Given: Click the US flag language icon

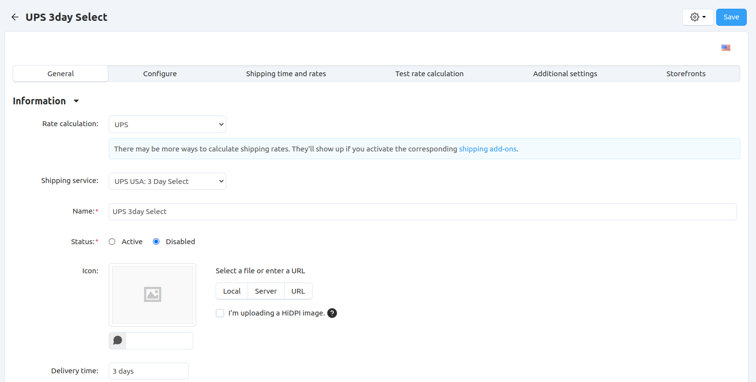Looking at the screenshot, I should pyautogui.click(x=726, y=48).
